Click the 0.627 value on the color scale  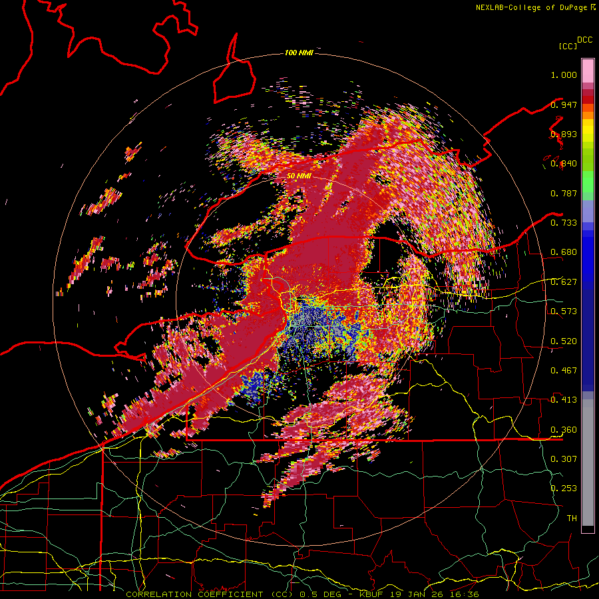[x=564, y=282]
